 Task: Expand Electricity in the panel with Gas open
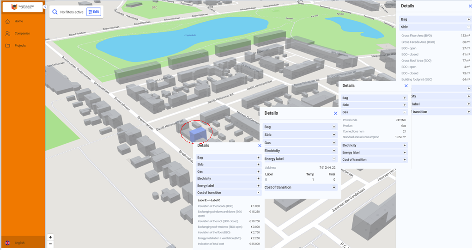pyautogui.click(x=405, y=145)
